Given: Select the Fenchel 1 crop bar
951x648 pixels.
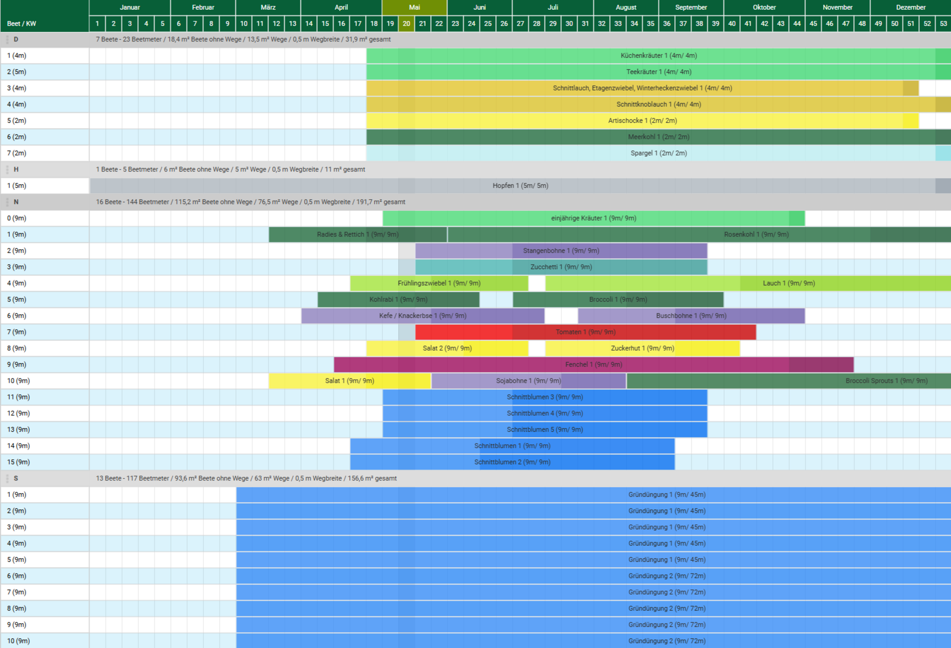Looking at the screenshot, I should (594, 365).
